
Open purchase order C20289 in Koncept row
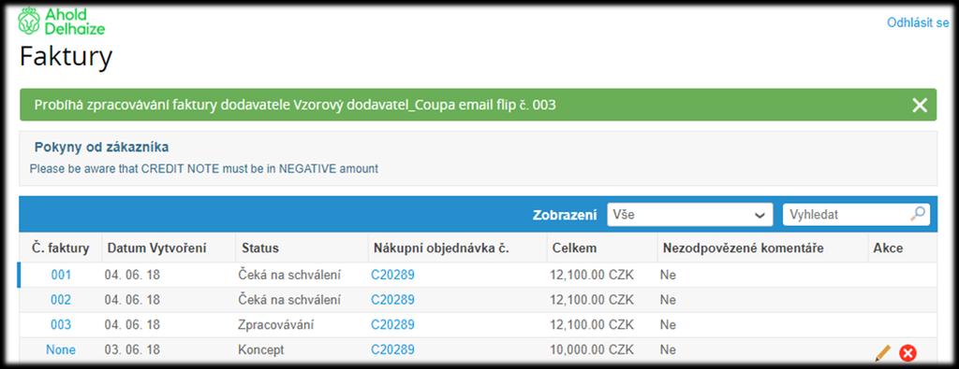(x=392, y=350)
